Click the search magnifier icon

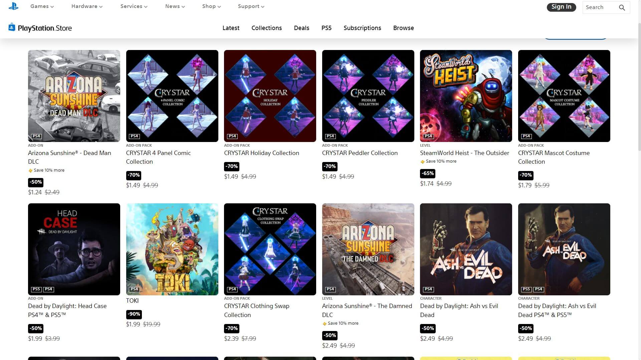pos(622,7)
